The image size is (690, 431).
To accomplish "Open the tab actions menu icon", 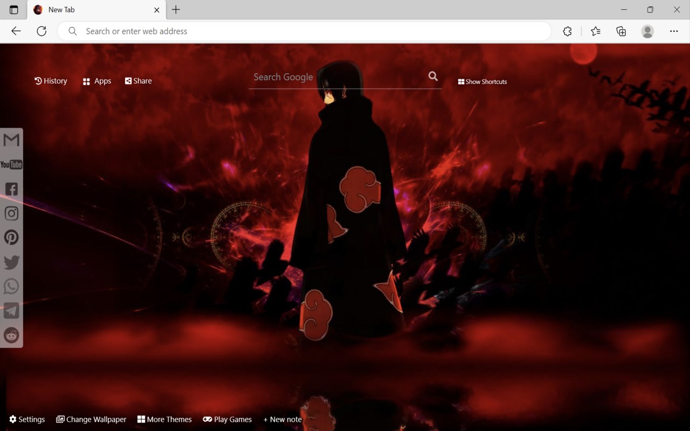I will click(x=14, y=10).
